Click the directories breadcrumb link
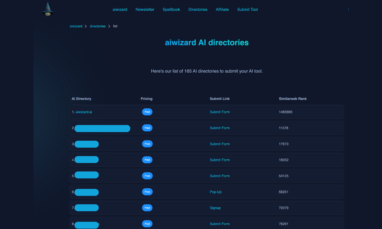The image size is (382, 229). pos(97,26)
